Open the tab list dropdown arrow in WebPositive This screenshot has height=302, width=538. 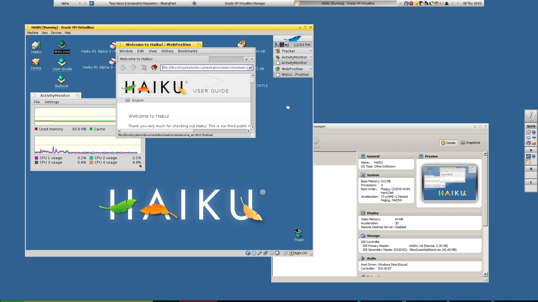click(252, 59)
